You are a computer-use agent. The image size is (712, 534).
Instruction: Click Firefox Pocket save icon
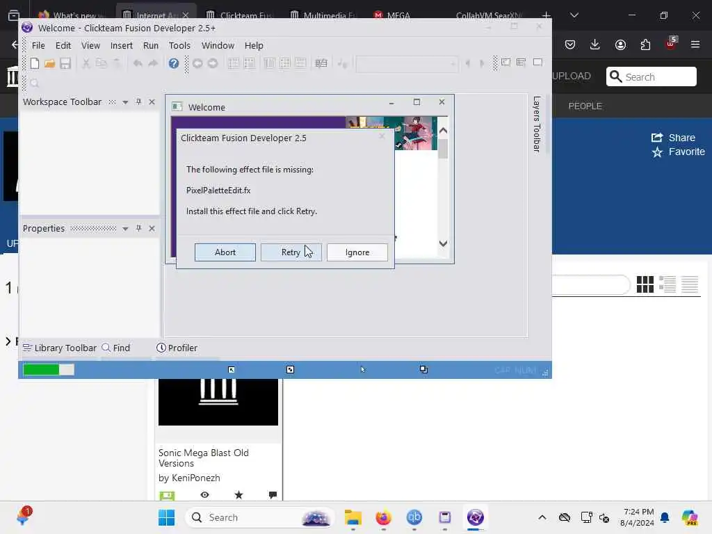(570, 44)
